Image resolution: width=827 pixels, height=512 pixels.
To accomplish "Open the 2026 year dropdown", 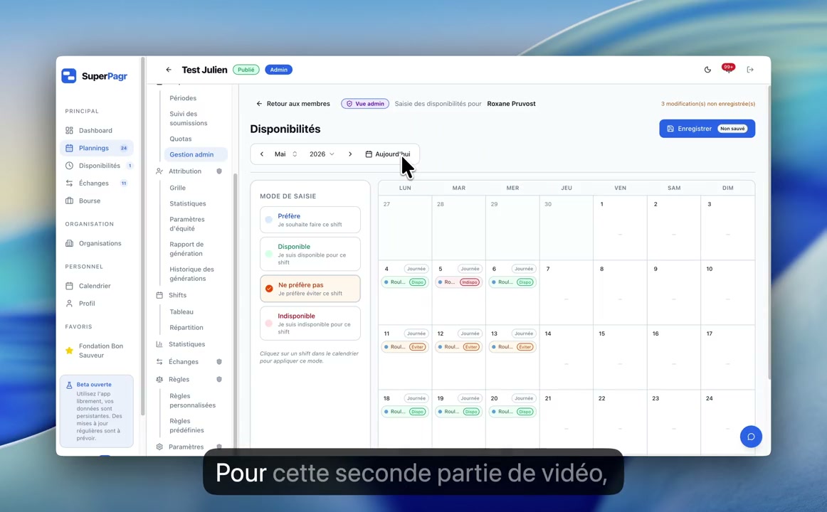I will tap(322, 154).
